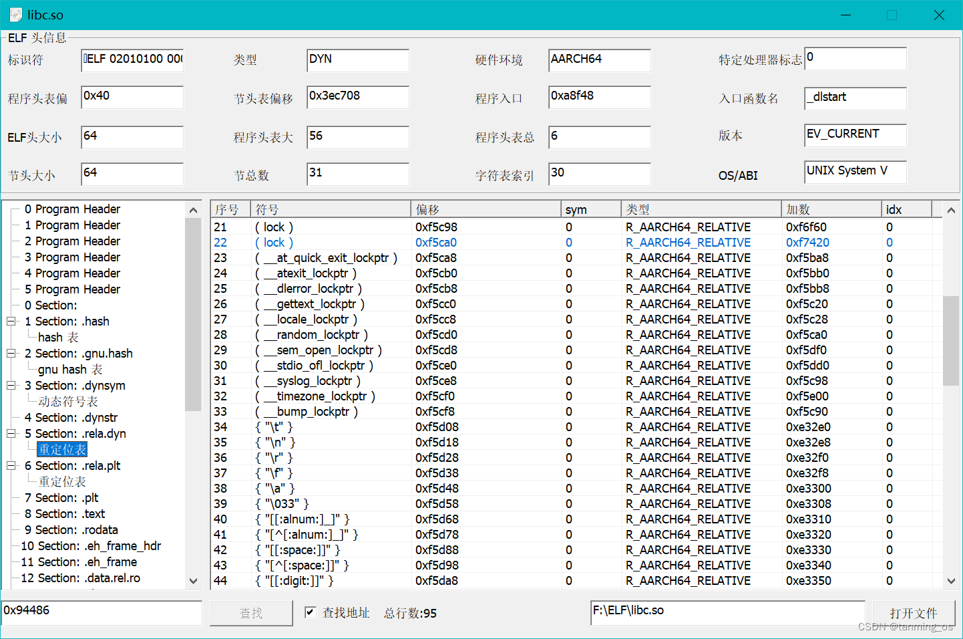Click the 类型 field showing DYN
Image resolution: width=963 pixels, height=639 pixels.
pos(358,60)
